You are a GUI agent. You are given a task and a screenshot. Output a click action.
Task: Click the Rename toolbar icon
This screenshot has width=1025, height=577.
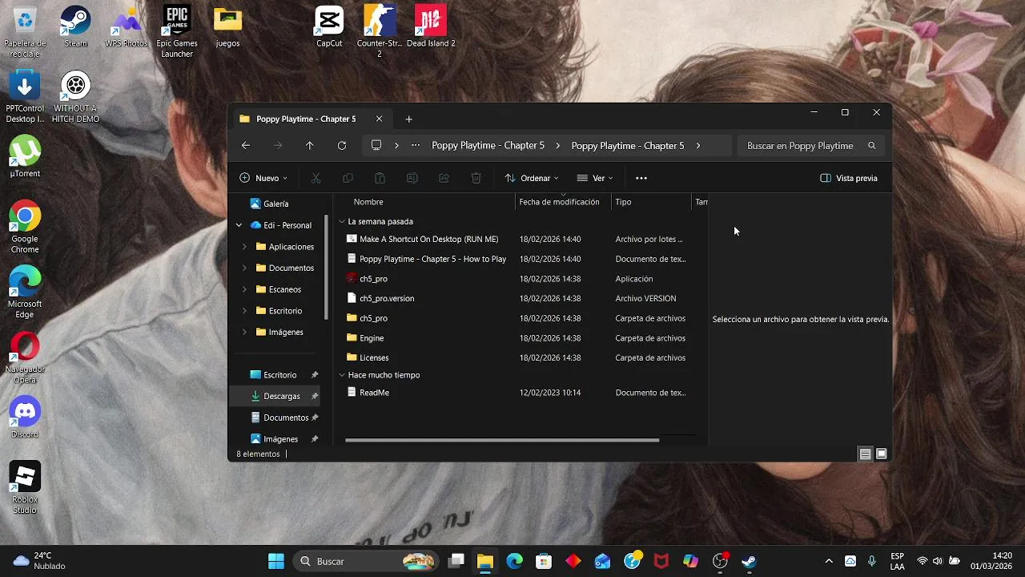(x=412, y=178)
